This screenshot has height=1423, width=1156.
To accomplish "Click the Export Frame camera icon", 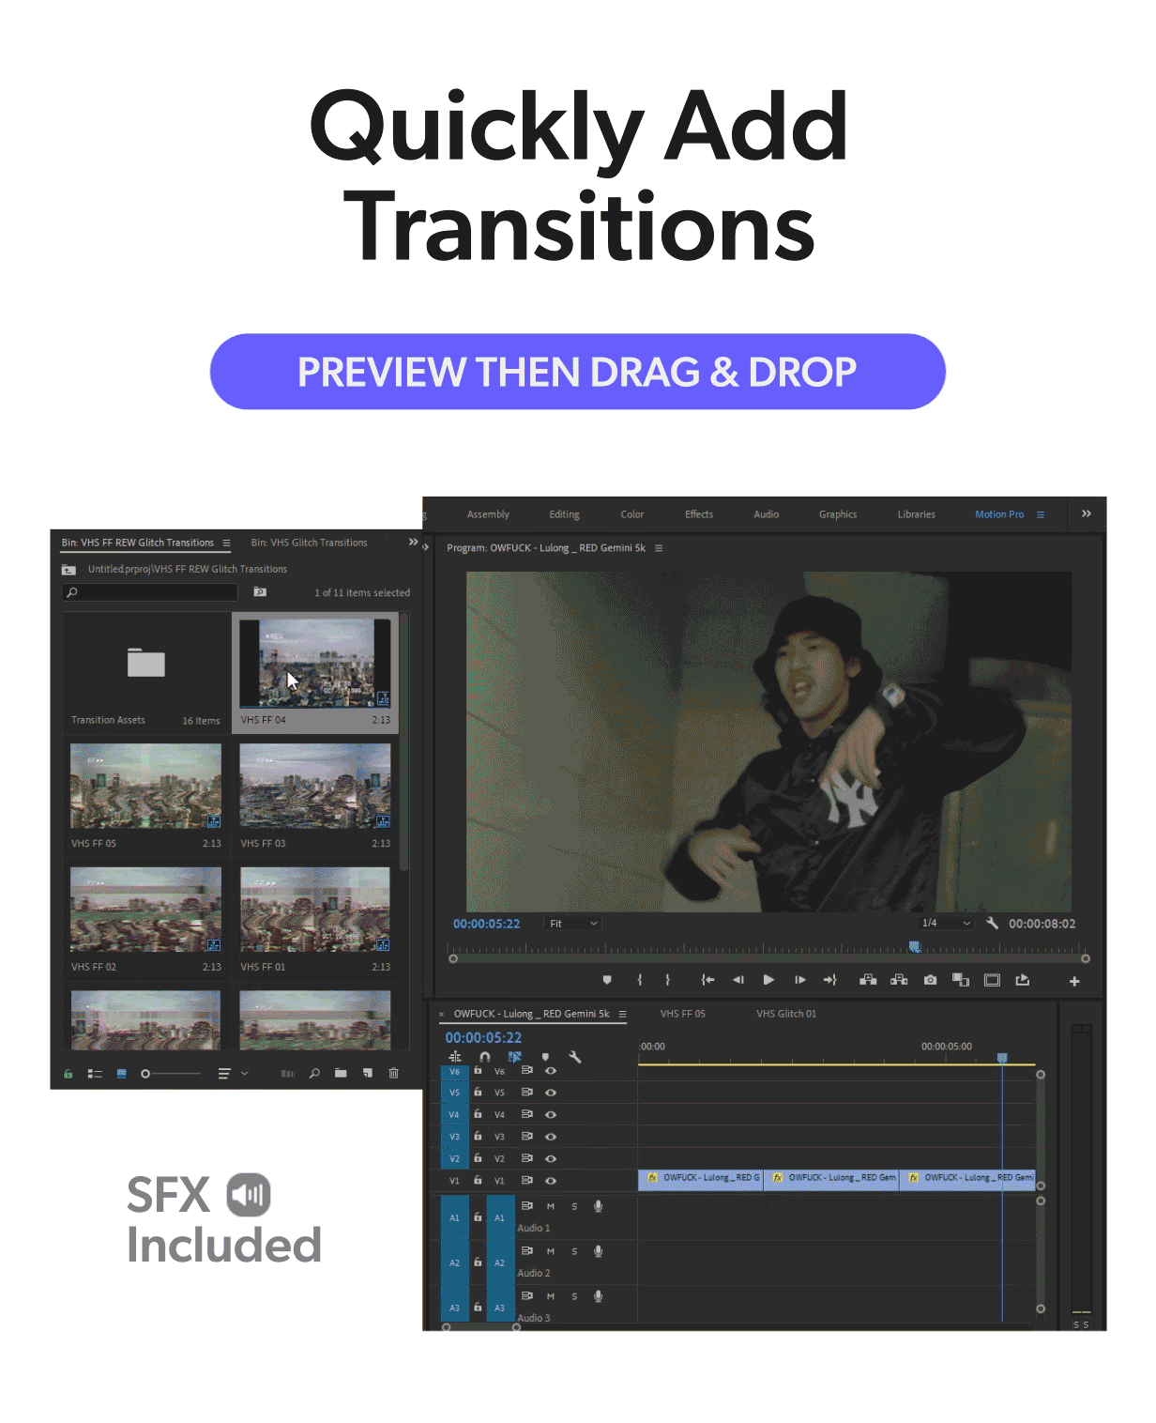I will click(930, 980).
